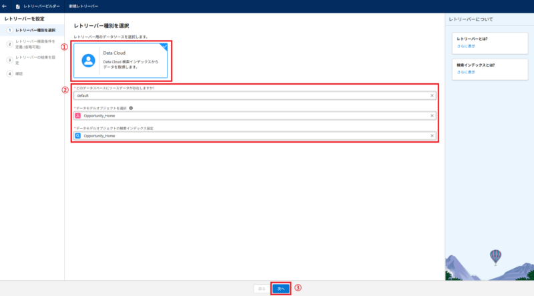The width and height of the screenshot is (534, 296).
Task: Open the data model object combobox
Action: [254, 116]
